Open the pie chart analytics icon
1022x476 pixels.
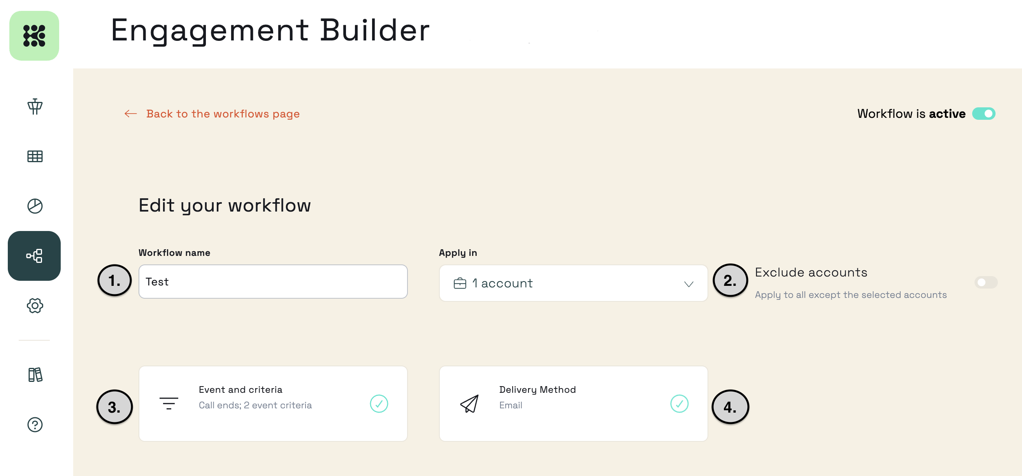coord(35,206)
